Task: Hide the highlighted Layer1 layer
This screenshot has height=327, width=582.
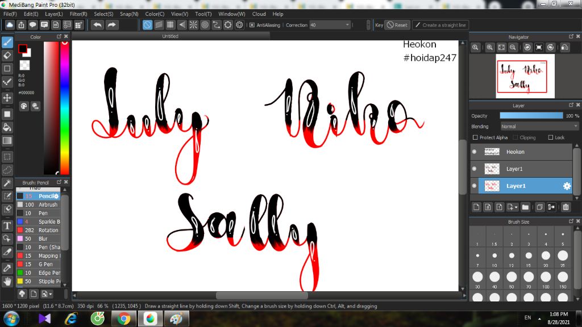Action: [474, 186]
